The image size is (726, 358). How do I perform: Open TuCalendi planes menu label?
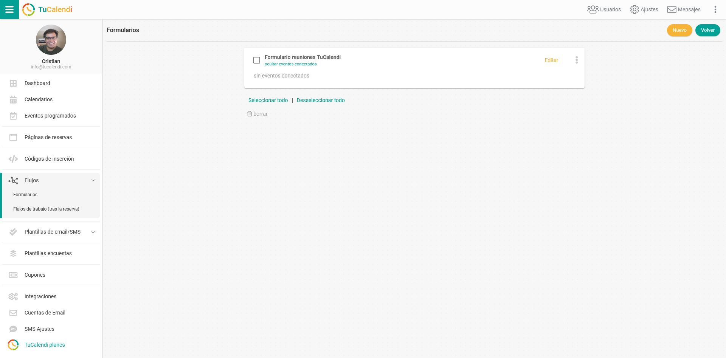45,345
